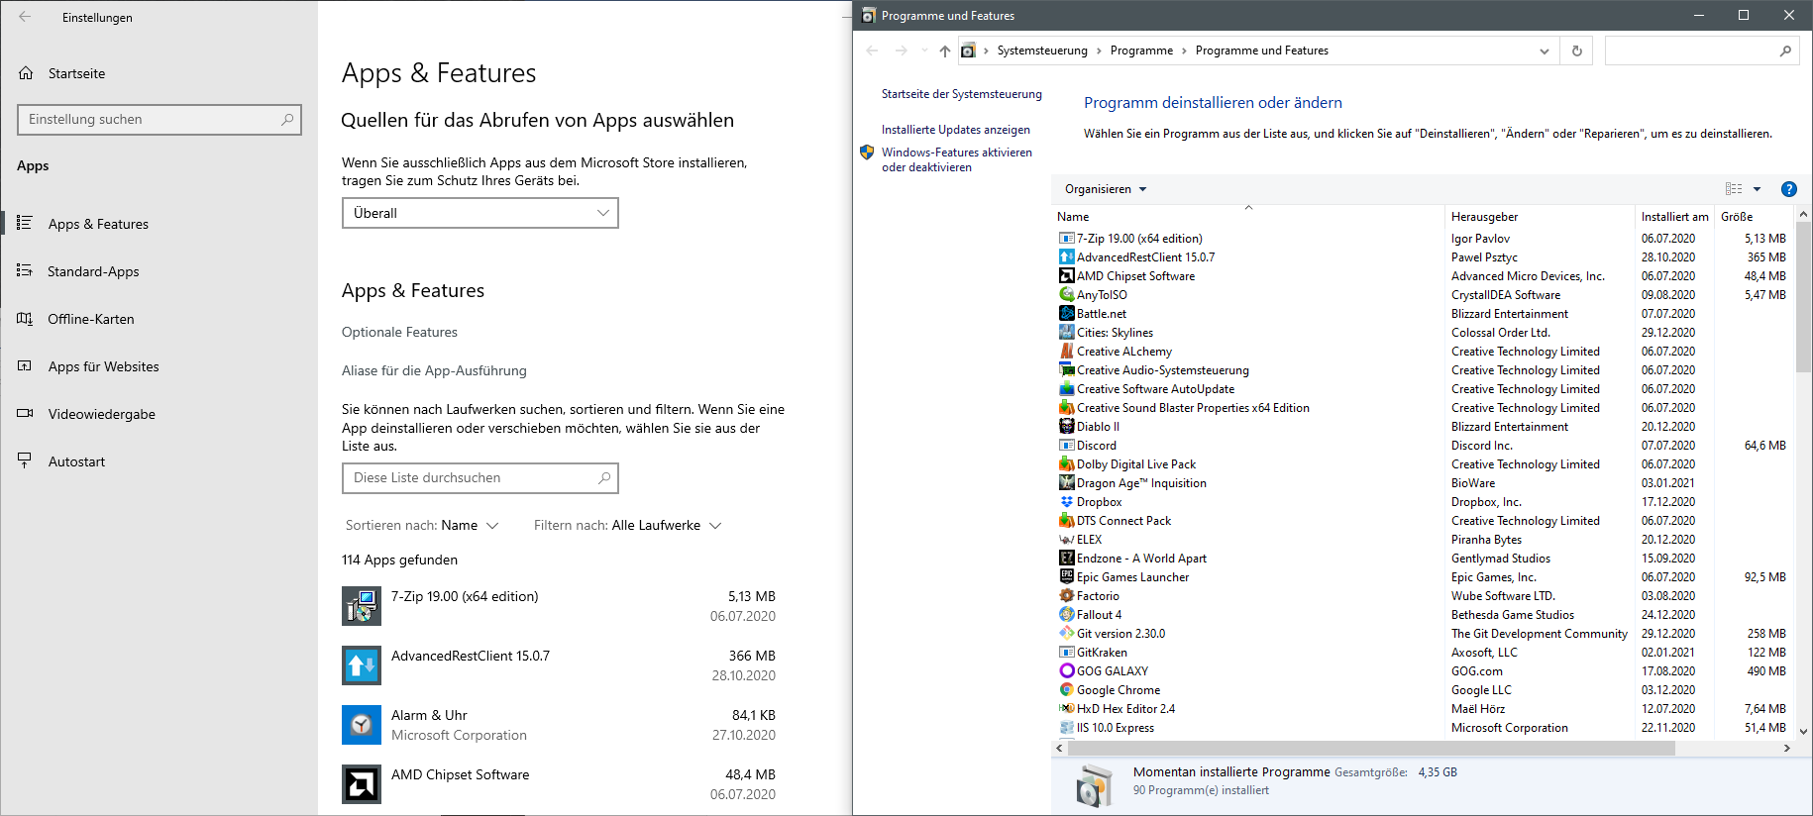
Task: Select Google Chrome icon in program list
Action: (x=1067, y=689)
